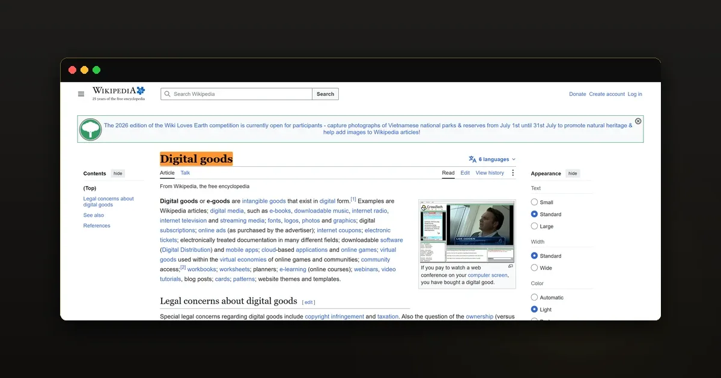Open the mobile apps link
The height and width of the screenshot is (378, 721).
click(x=242, y=250)
